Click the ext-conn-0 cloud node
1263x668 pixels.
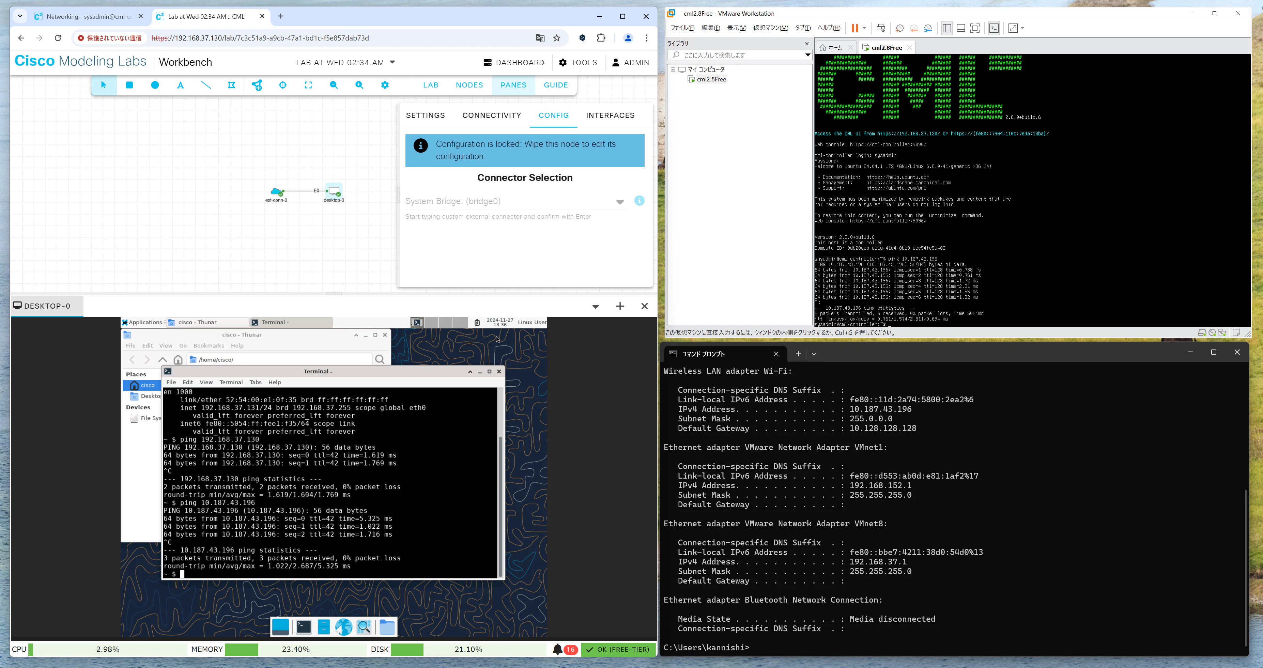(277, 192)
